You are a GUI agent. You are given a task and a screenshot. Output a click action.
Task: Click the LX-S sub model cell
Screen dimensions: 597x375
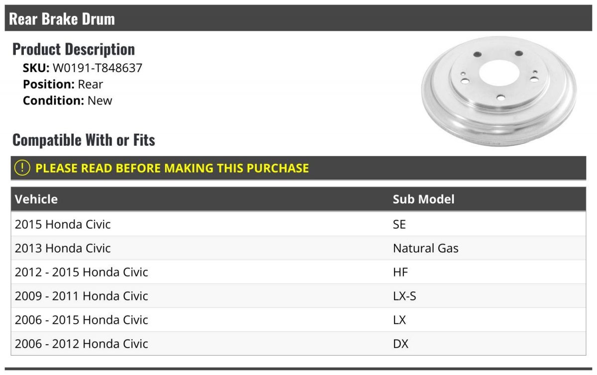(x=404, y=296)
